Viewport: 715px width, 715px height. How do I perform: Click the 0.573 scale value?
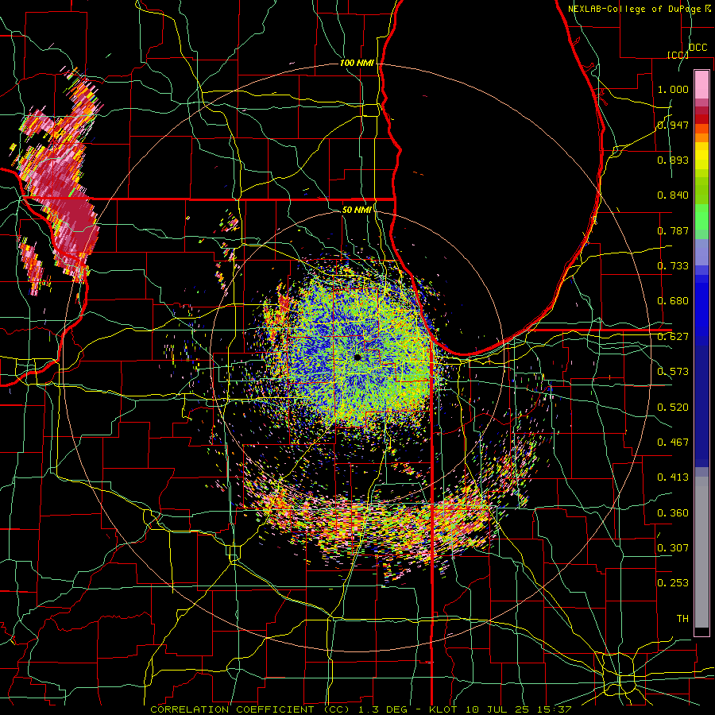(673, 372)
